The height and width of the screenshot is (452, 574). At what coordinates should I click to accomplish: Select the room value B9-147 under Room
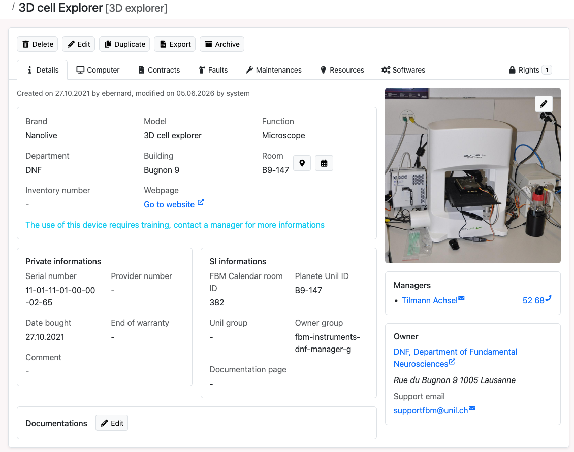tap(275, 170)
